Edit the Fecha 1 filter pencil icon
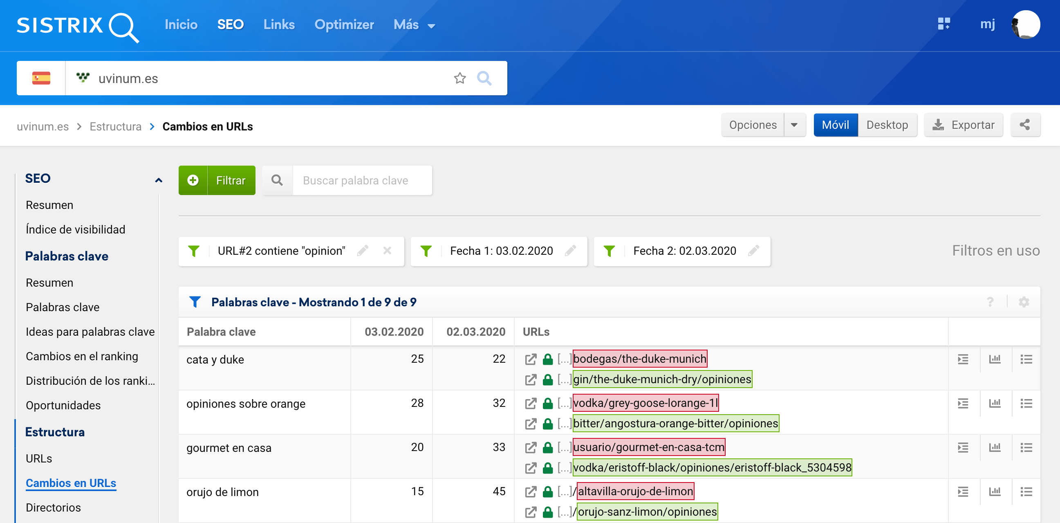Image resolution: width=1060 pixels, height=523 pixels. pyautogui.click(x=570, y=251)
